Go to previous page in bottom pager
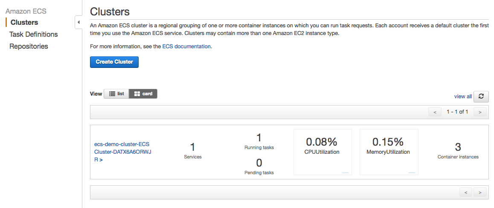 tap(466, 192)
